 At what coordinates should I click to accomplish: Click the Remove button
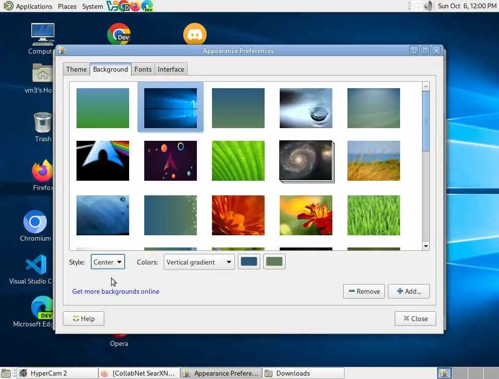coord(364,291)
